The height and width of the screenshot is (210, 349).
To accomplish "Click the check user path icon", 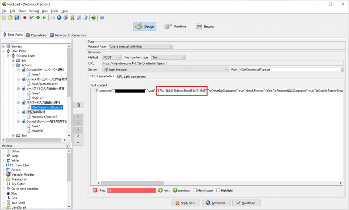I will tap(32, 18).
